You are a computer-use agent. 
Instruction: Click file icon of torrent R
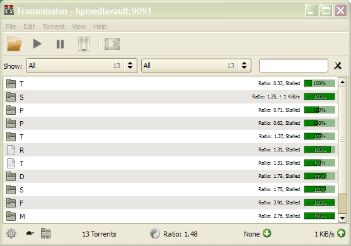[11, 150]
